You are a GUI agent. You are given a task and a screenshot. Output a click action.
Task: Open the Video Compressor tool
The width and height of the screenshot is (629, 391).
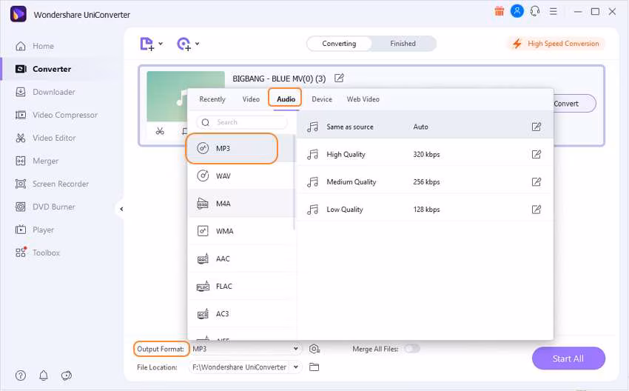coord(56,115)
